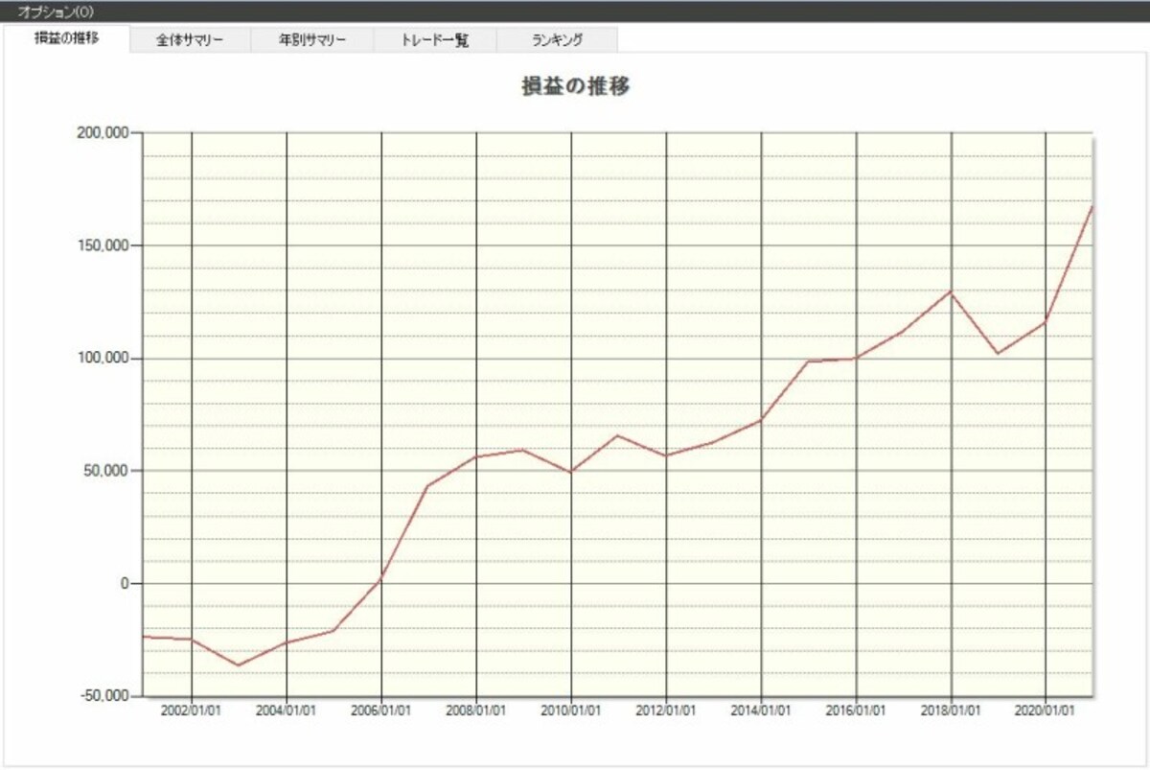Click the 50,000 y-axis label
The width and height of the screenshot is (1150, 770).
(x=106, y=471)
